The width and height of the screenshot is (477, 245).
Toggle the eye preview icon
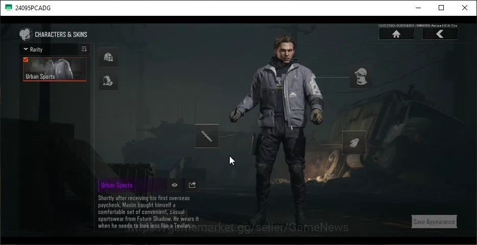(174, 185)
